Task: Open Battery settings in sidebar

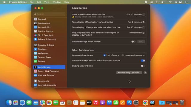Action: coord(49,61)
